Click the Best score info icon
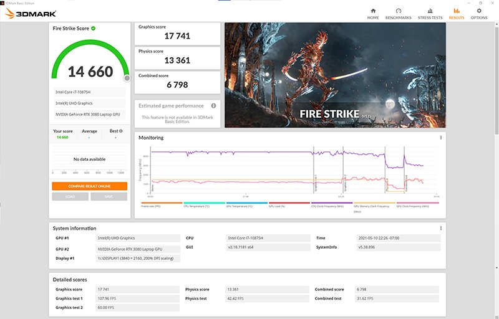 (120, 131)
